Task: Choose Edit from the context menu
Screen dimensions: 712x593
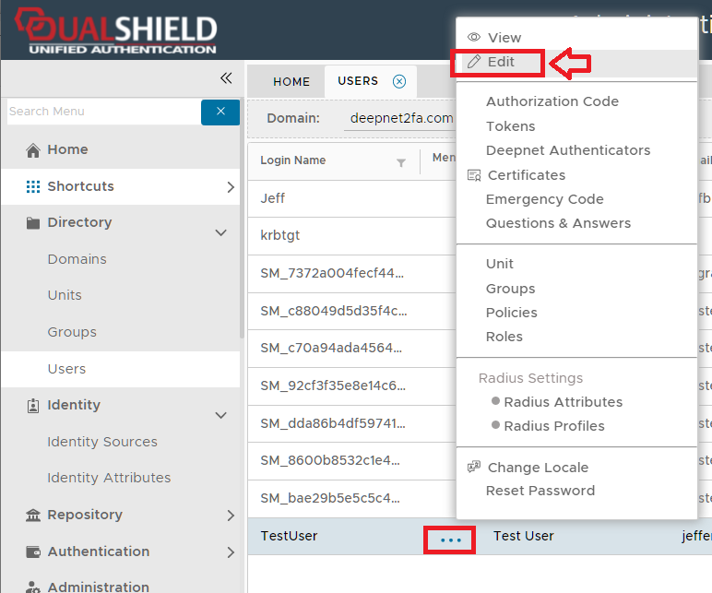Action: click(x=501, y=62)
